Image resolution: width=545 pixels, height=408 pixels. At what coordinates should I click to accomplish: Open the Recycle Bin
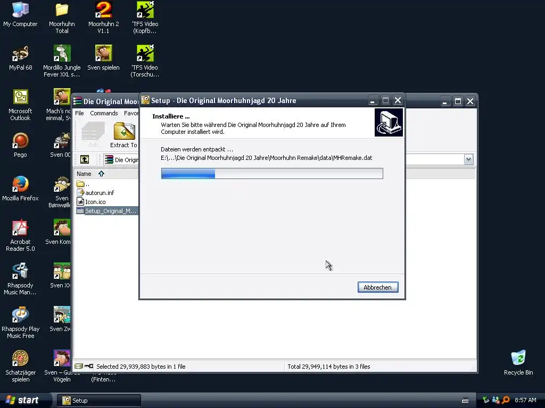pyautogui.click(x=518, y=363)
